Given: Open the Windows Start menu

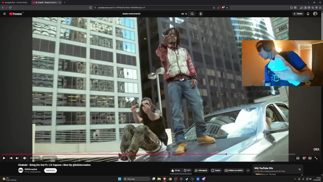Looking at the screenshot, I should [x=120, y=179].
